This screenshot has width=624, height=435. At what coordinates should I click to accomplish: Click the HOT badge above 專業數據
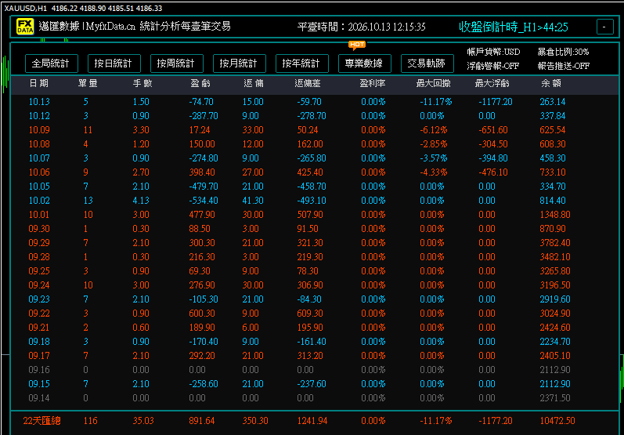click(x=356, y=45)
